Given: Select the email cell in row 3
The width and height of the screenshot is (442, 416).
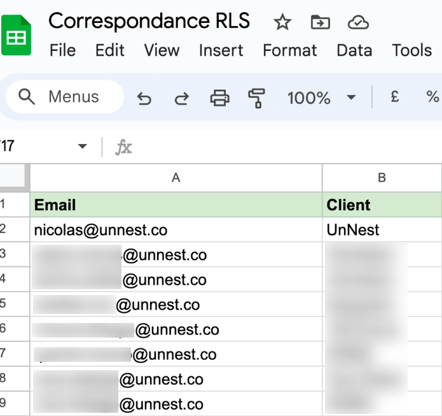Looking at the screenshot, I should pyautogui.click(x=176, y=254).
